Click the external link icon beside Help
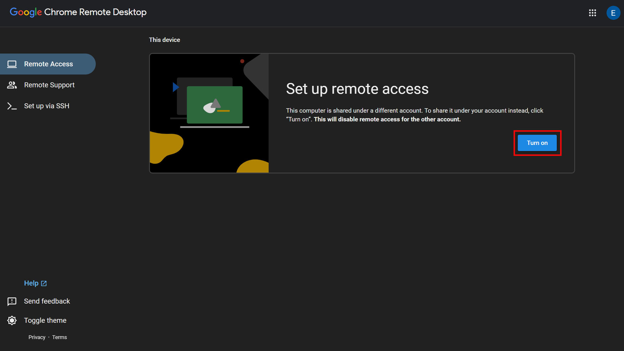This screenshot has height=351, width=624. tap(44, 283)
